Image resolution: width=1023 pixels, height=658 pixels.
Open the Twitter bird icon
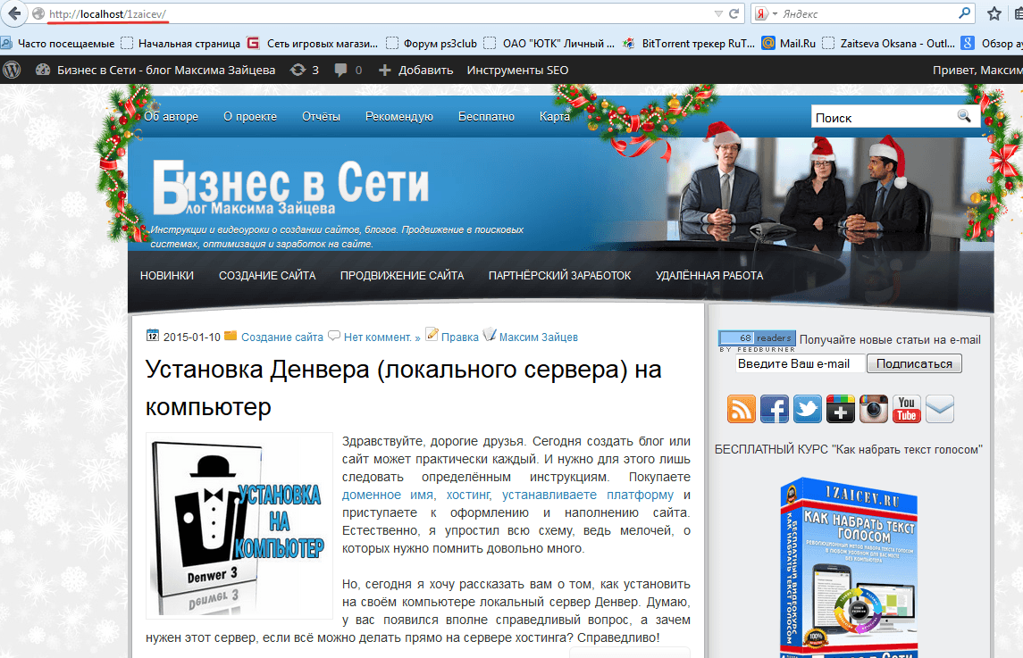[808, 409]
